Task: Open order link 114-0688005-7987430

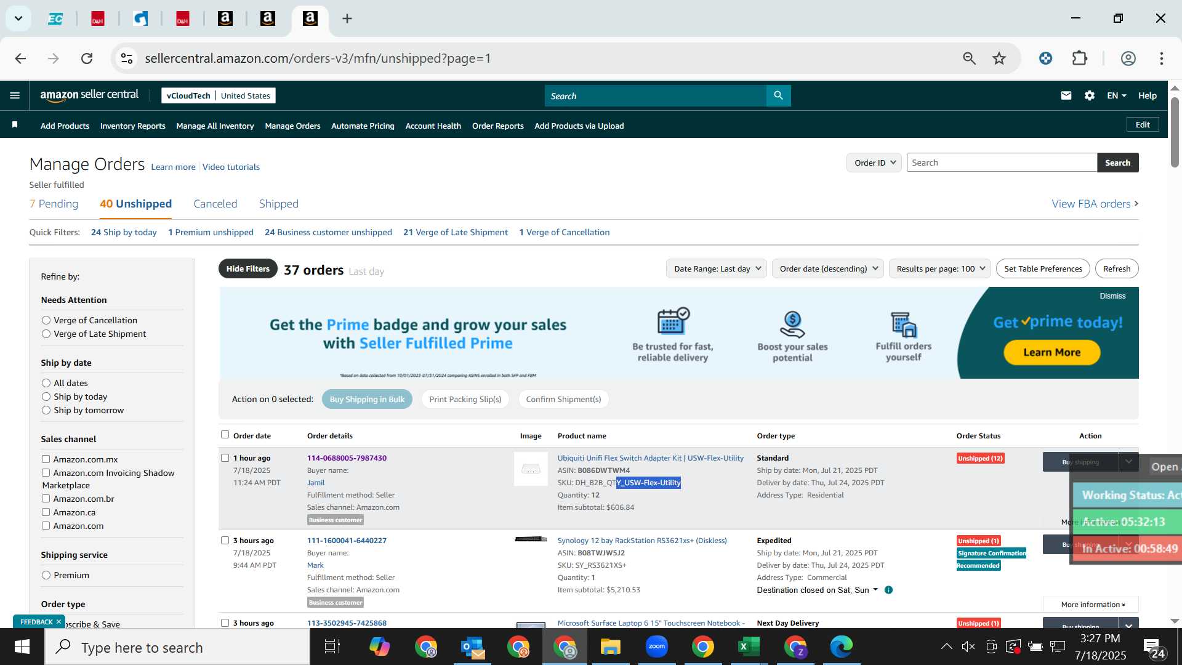Action: click(x=347, y=458)
